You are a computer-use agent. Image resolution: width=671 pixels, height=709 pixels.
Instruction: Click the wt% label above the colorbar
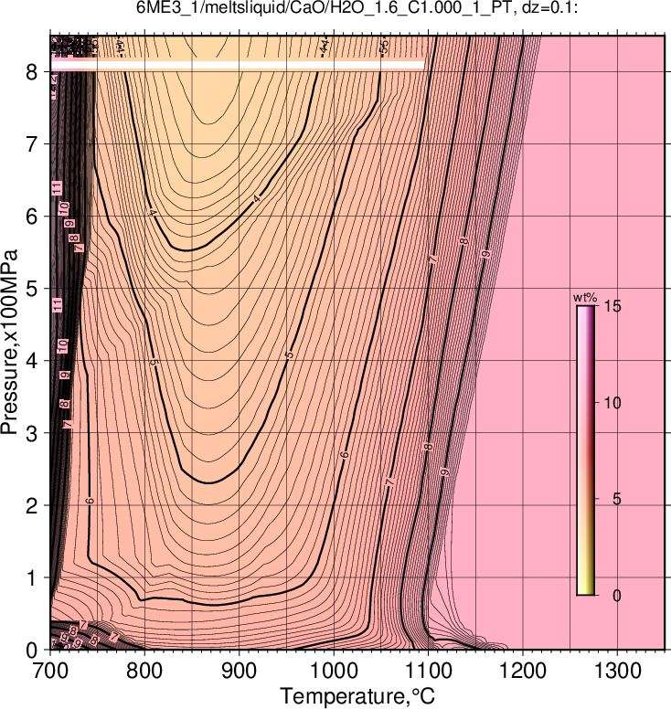coord(585,298)
